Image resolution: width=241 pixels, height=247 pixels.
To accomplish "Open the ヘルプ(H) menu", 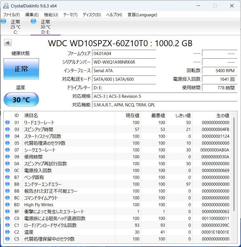I will [x=114, y=15].
